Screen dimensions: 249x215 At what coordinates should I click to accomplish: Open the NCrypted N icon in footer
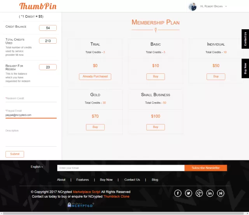coord(221,193)
